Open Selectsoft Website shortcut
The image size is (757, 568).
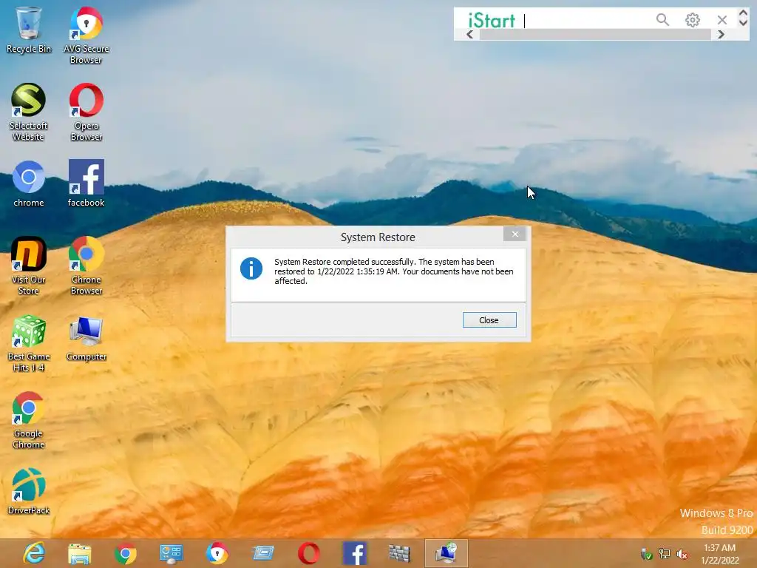pos(29,112)
